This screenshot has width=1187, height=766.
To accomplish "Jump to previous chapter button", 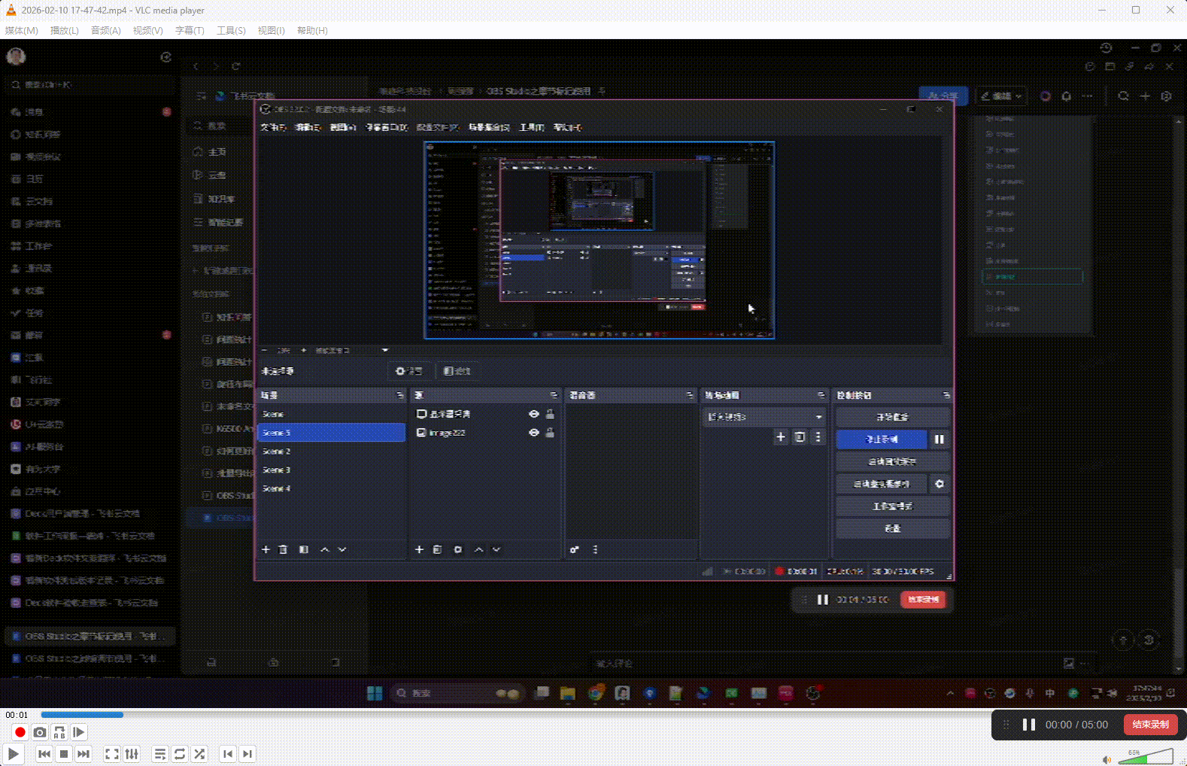I will [228, 754].
